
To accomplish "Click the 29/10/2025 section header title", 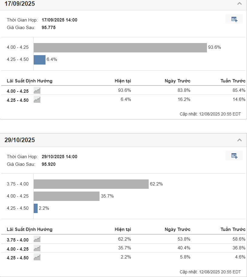I will [x=20, y=140].
